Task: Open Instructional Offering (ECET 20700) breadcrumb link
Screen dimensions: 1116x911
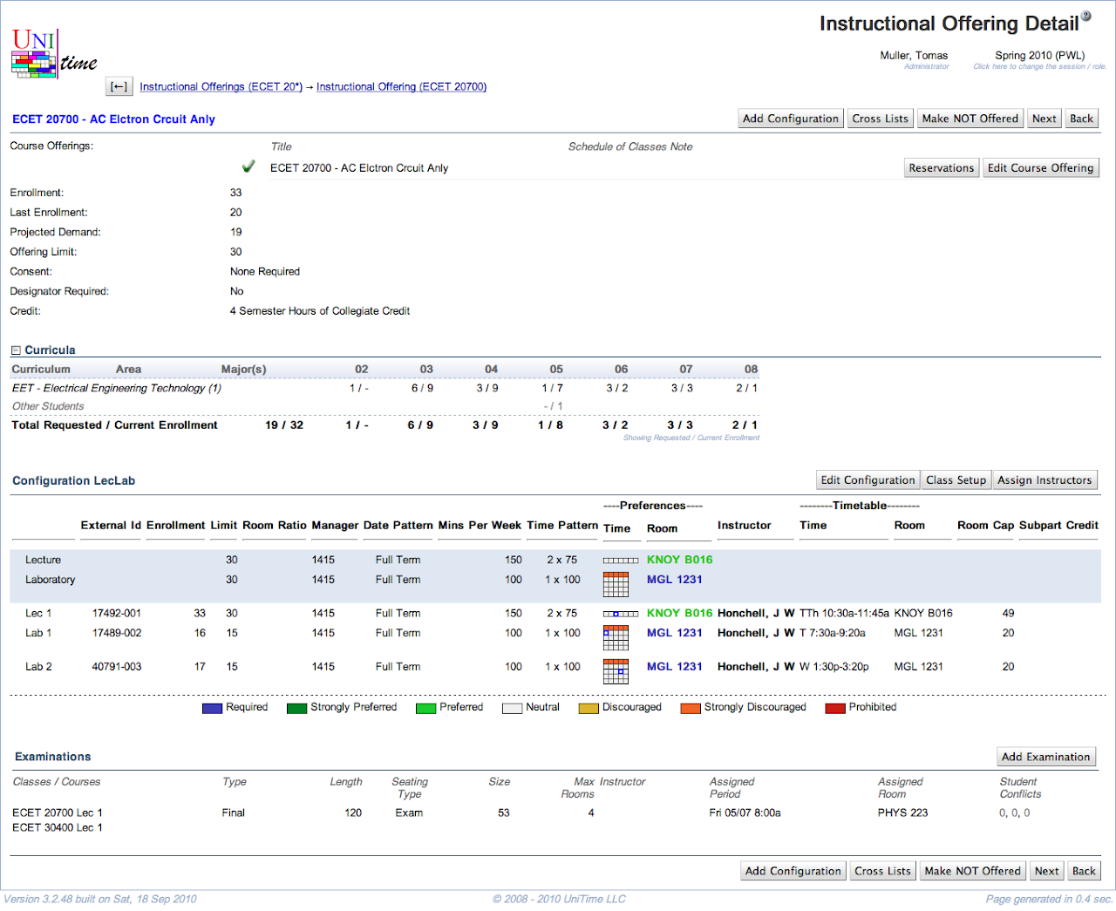Action: click(401, 87)
